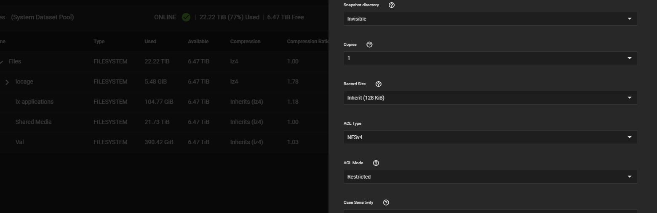
Task: Open help for Snapshot directory
Action: (x=392, y=5)
